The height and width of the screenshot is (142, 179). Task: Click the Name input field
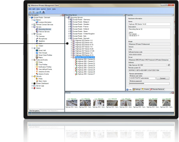[x=149, y=24]
